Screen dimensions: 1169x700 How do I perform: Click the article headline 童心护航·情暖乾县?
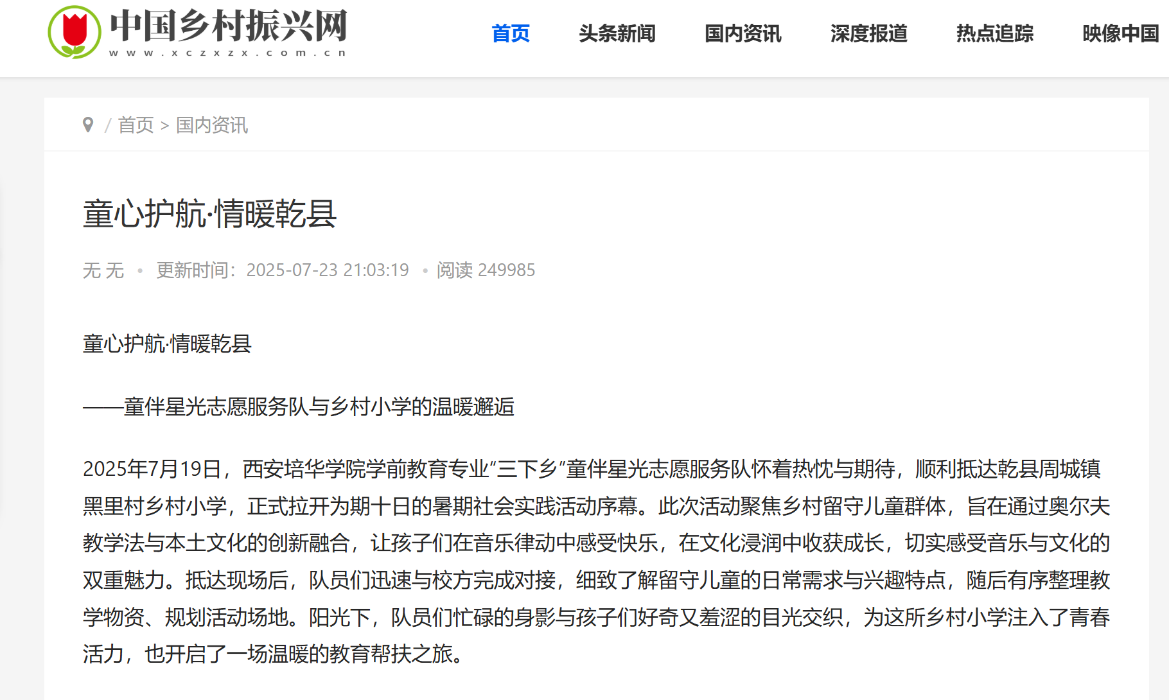(210, 214)
